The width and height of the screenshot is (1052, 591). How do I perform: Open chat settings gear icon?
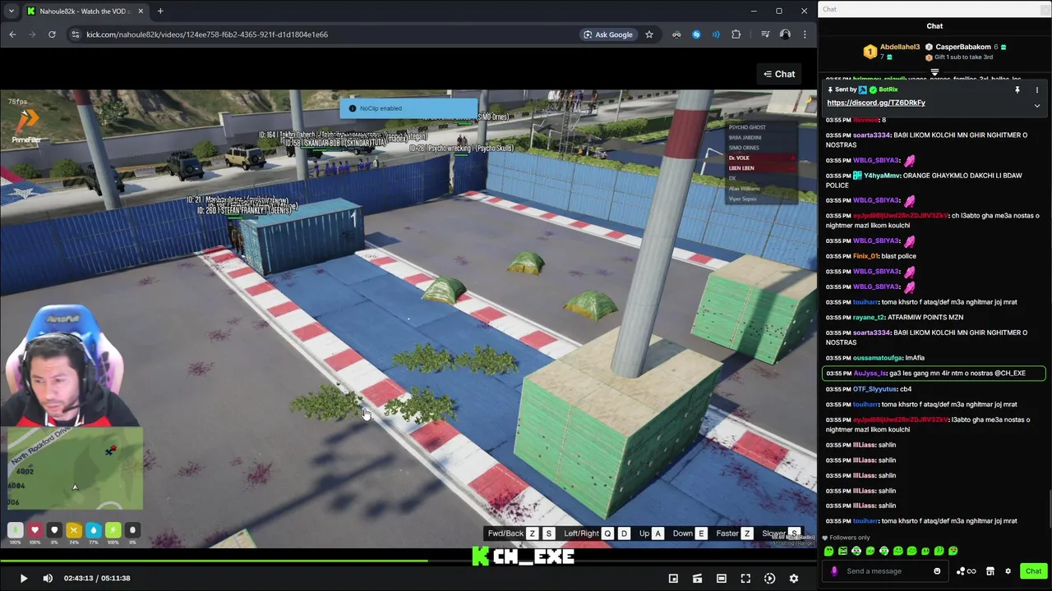click(x=1008, y=571)
